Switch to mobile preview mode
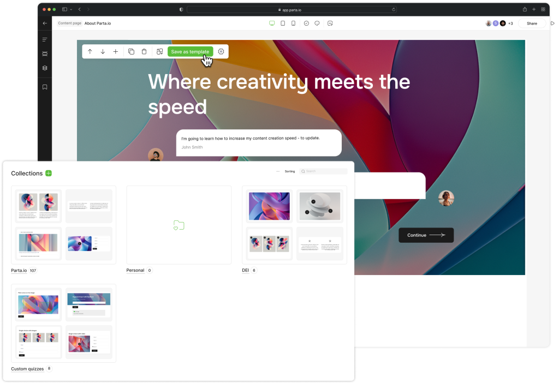This screenshot has height=383, width=559. click(293, 23)
